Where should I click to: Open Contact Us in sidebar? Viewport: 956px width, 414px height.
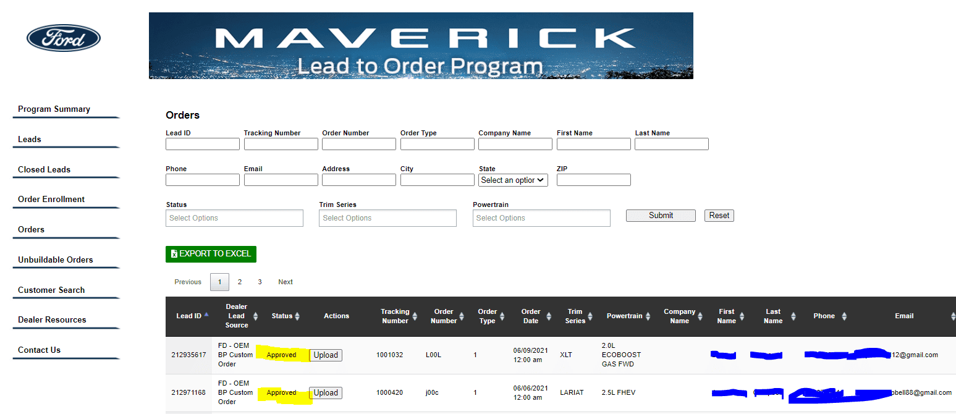pyautogui.click(x=39, y=350)
